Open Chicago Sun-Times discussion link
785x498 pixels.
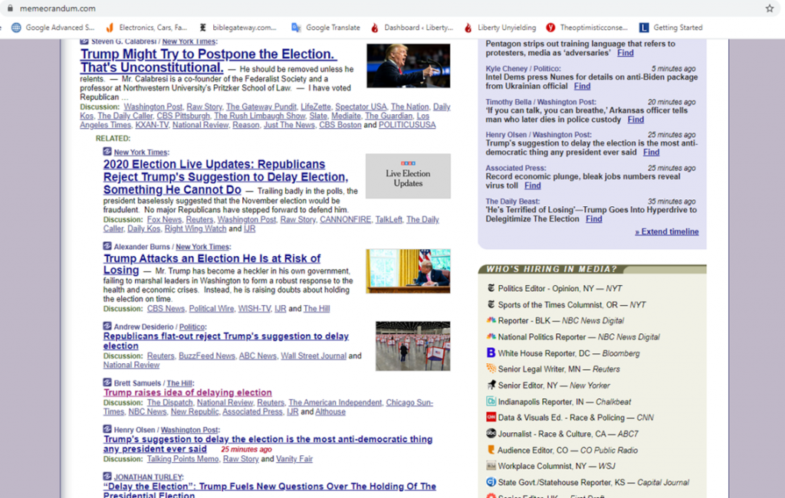(268, 407)
